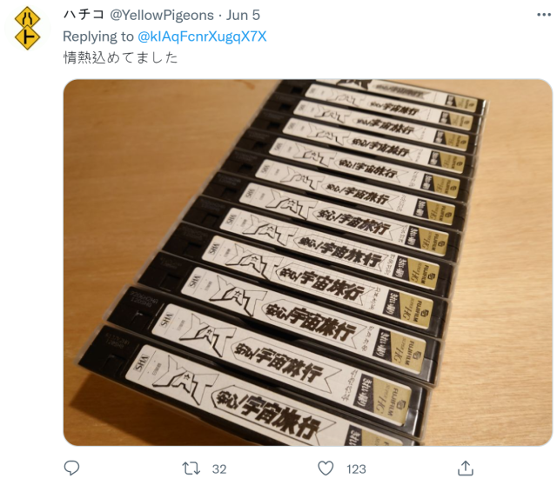View the retweet count of 32
This screenshot has width=557, height=485.
click(x=219, y=469)
